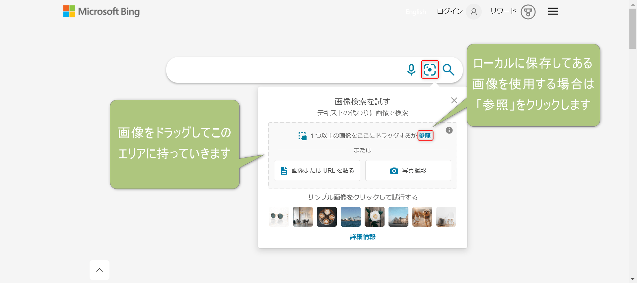Click the scrollbar down arrow
This screenshot has height=283, width=637.
coord(633,279)
